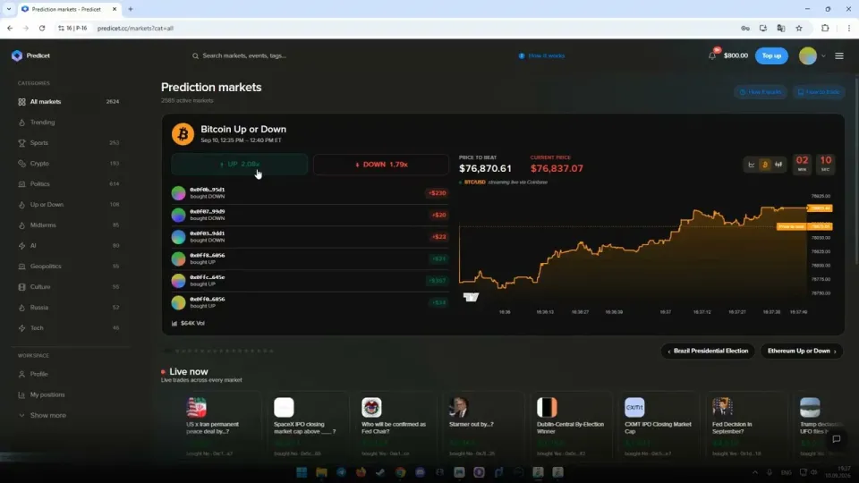
Task: Open trade row 0x0ffc bought UP
Action: 310,280
